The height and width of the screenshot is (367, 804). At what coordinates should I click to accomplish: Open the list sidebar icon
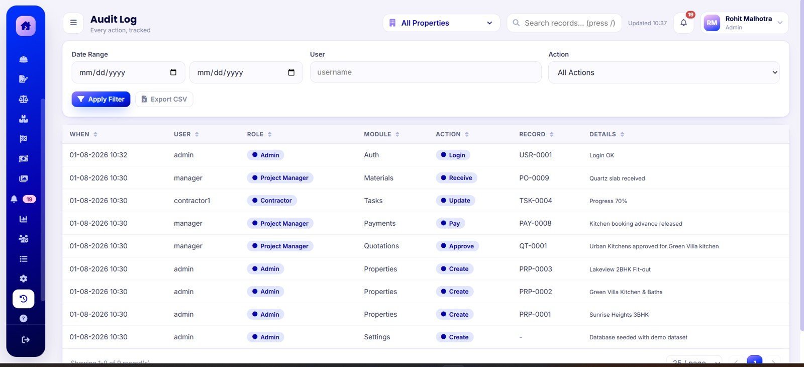pos(23,259)
